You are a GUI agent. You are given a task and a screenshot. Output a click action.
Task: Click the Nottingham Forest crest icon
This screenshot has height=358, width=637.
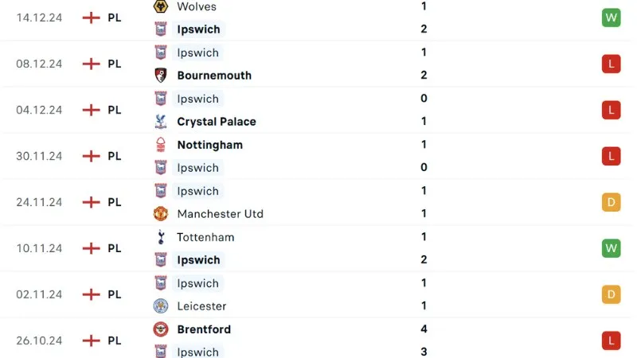(161, 145)
